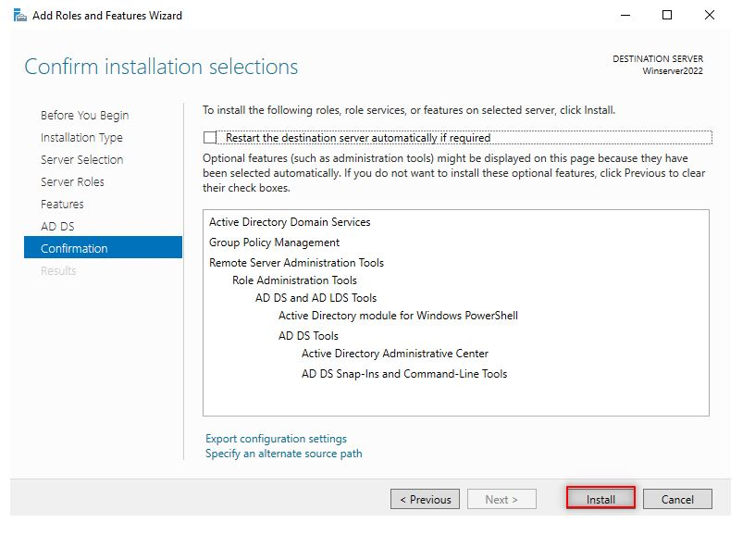Screen dimensions: 755x535
Task: Switch to Server Roles page
Action: coord(72,182)
